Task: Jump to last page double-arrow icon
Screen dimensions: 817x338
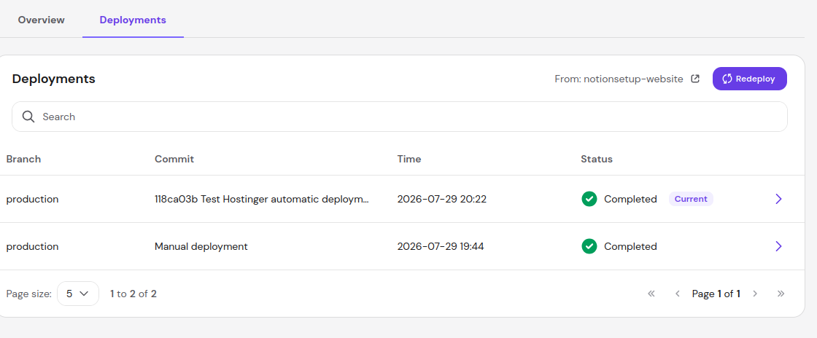Action: (x=781, y=294)
